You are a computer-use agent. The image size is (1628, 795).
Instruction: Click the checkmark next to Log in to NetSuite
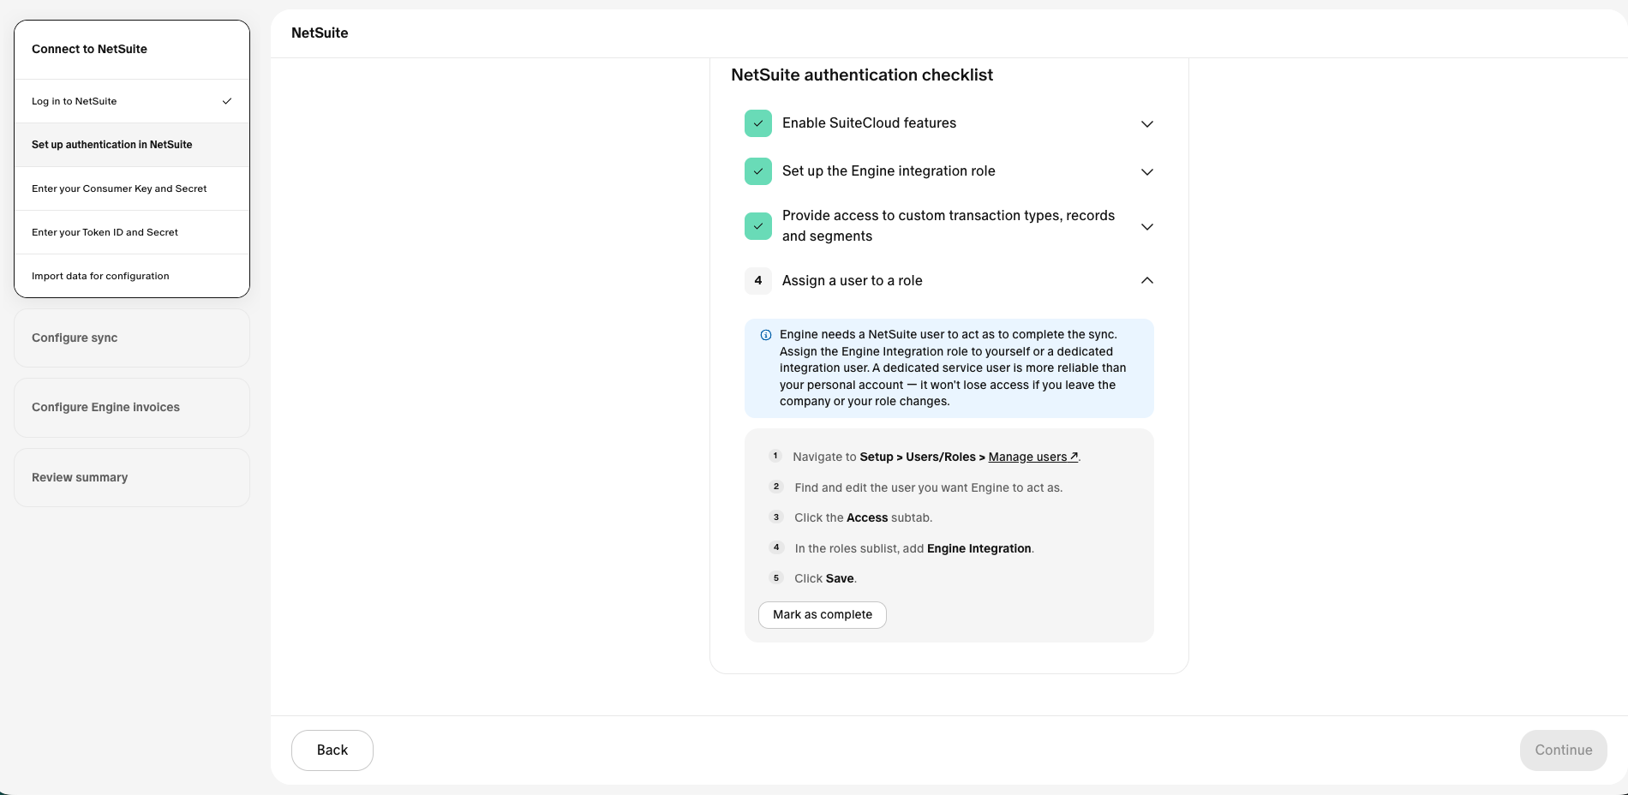(x=227, y=101)
